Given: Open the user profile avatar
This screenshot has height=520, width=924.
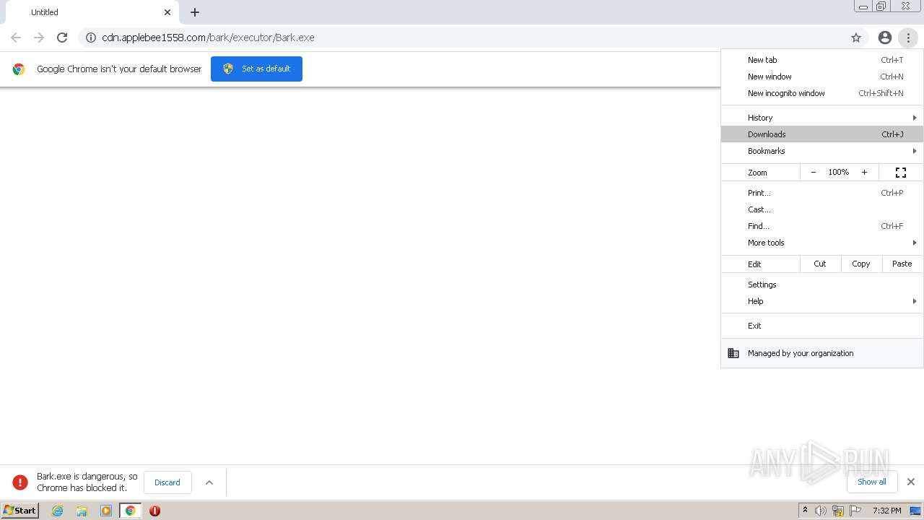Looking at the screenshot, I should coord(885,38).
